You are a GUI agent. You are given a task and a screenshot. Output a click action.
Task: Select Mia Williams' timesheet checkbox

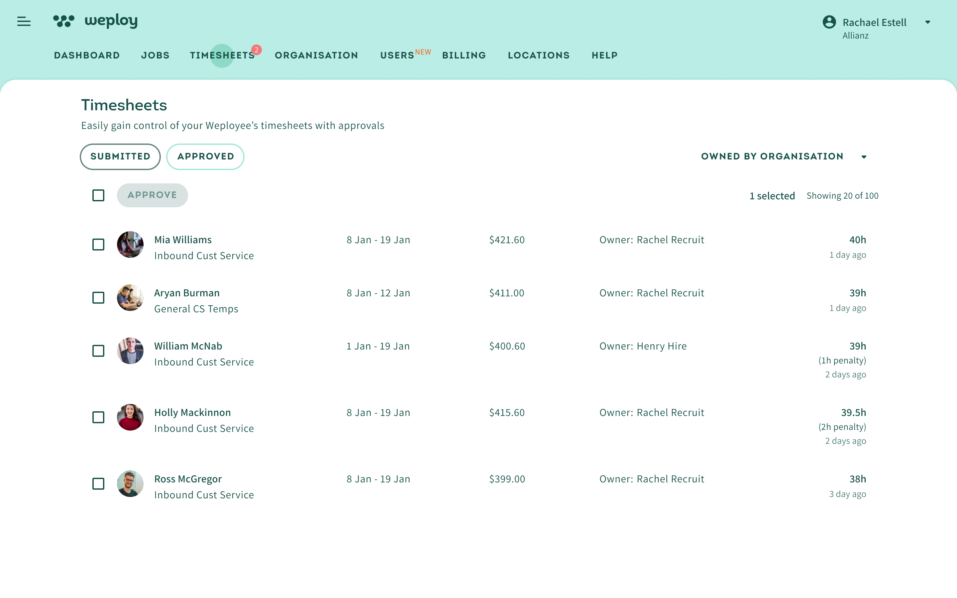98,245
